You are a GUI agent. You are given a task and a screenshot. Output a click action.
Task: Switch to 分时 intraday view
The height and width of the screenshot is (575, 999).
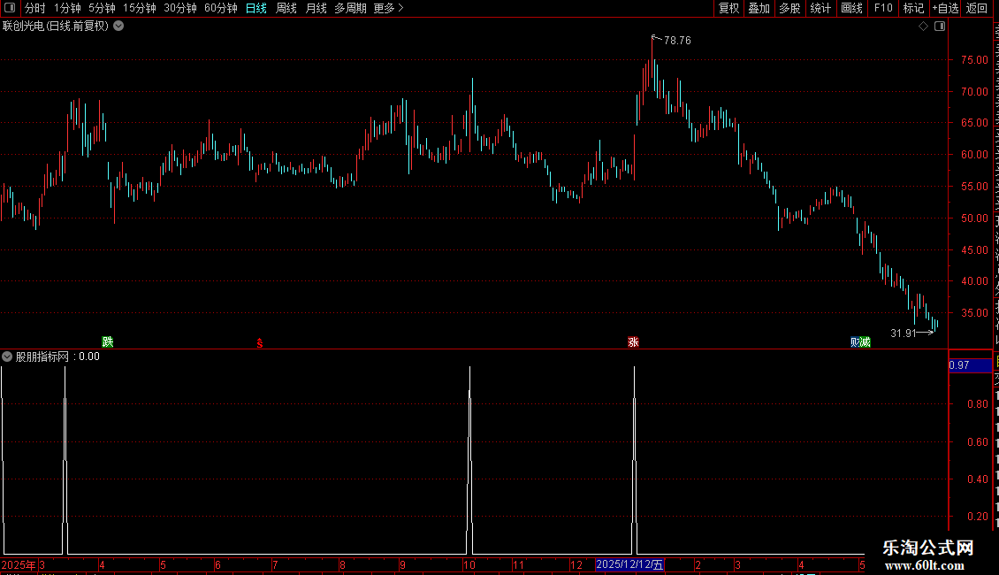tap(35, 8)
